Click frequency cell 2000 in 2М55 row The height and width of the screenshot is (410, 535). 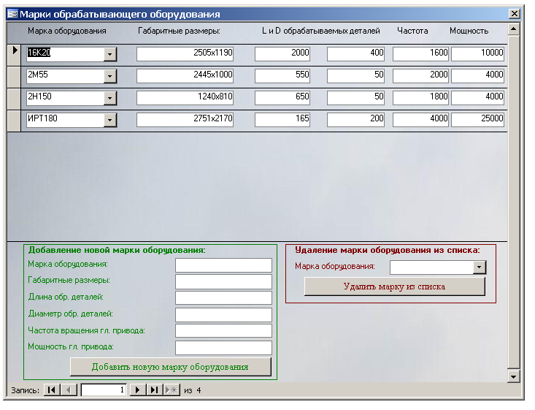[x=420, y=76]
